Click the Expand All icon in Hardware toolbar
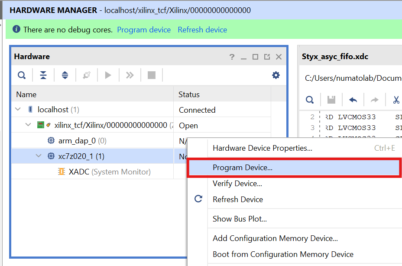This screenshot has width=402, height=266. (65, 76)
